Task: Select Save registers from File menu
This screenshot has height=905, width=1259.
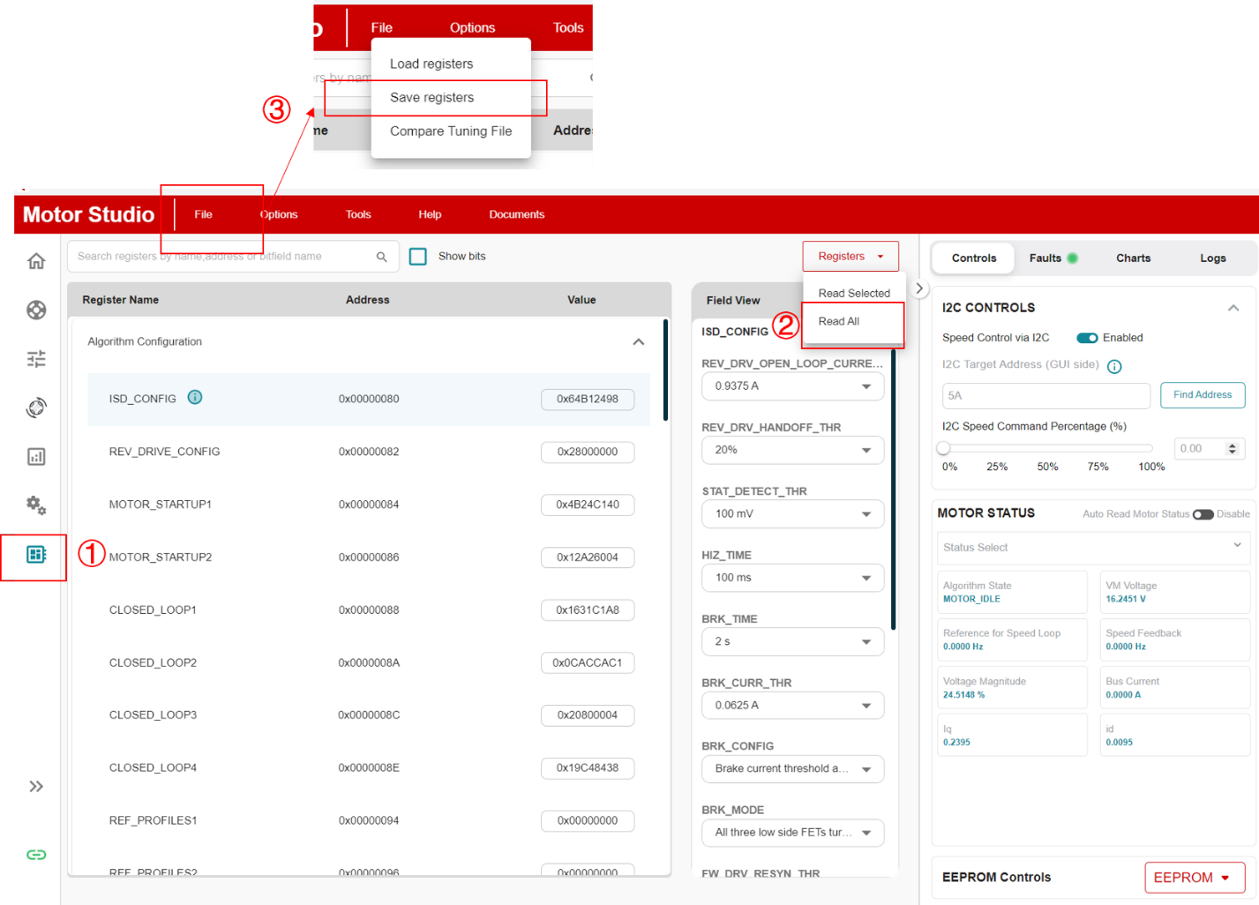Action: click(432, 98)
